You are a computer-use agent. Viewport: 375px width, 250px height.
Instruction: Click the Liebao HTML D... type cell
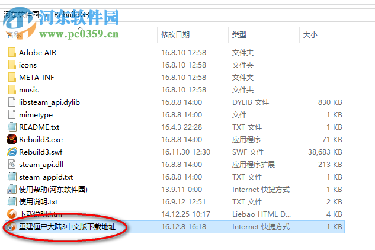tap(261, 214)
